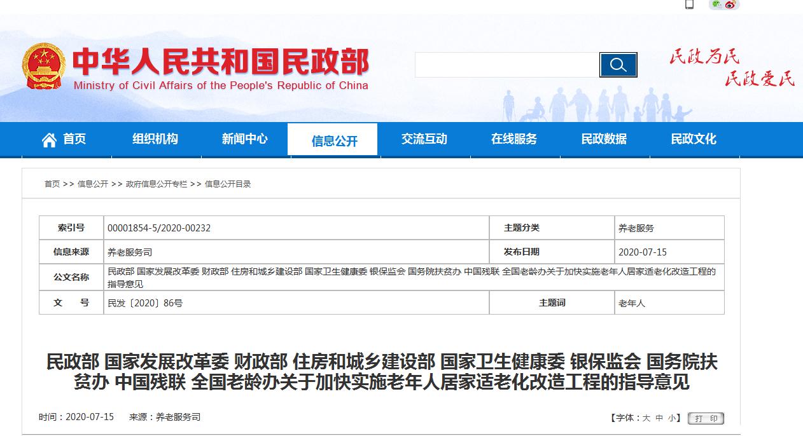Viewport: 803px width, 436px height.
Task: Click the 时间：2020-07-15 line below headline
Action: click(76, 417)
